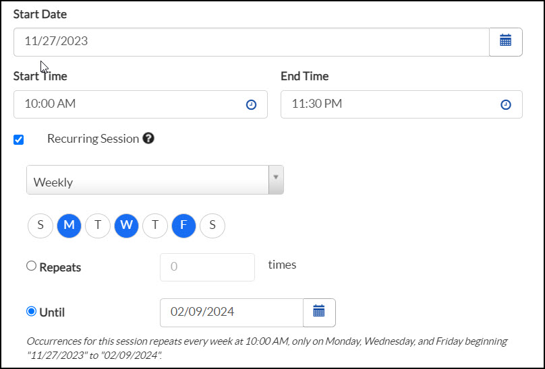Toggle Monday in the weekday selector
The height and width of the screenshot is (369, 545).
click(69, 226)
